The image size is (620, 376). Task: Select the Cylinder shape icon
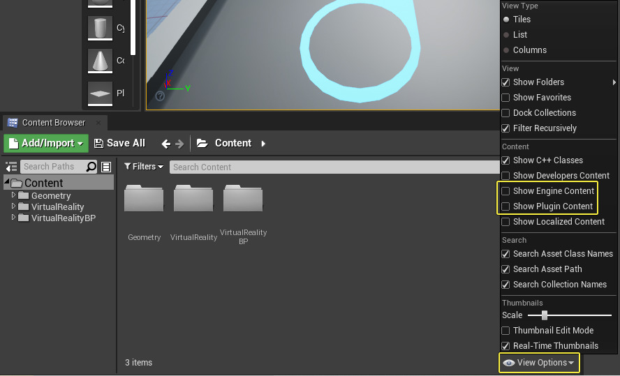(x=100, y=28)
